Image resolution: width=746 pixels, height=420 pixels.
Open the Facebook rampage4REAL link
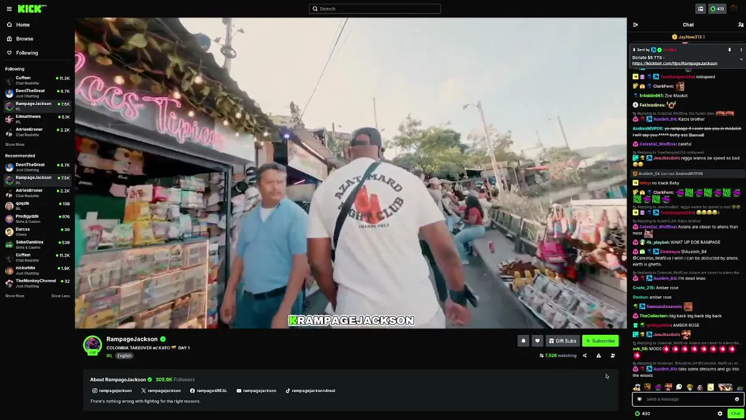point(209,391)
